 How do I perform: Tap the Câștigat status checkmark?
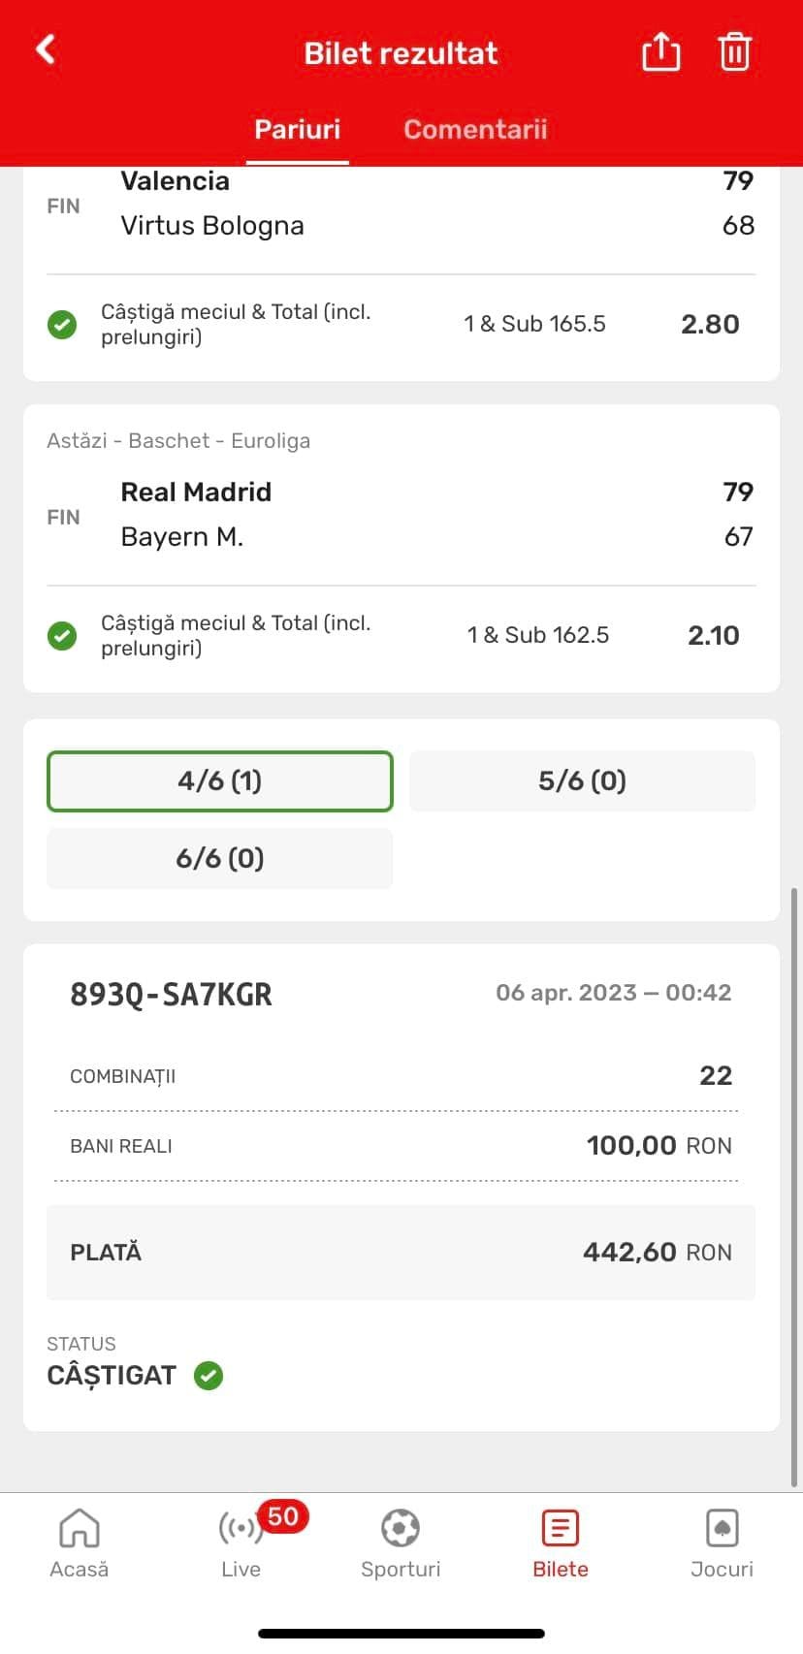coord(209,1375)
